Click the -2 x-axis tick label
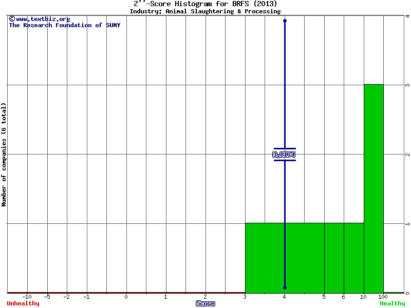Screen dimensions: 411x308 click(x=67, y=297)
